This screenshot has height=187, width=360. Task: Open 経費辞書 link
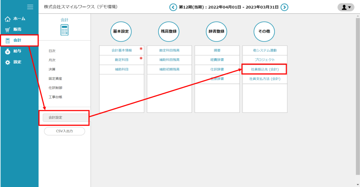(x=217, y=60)
